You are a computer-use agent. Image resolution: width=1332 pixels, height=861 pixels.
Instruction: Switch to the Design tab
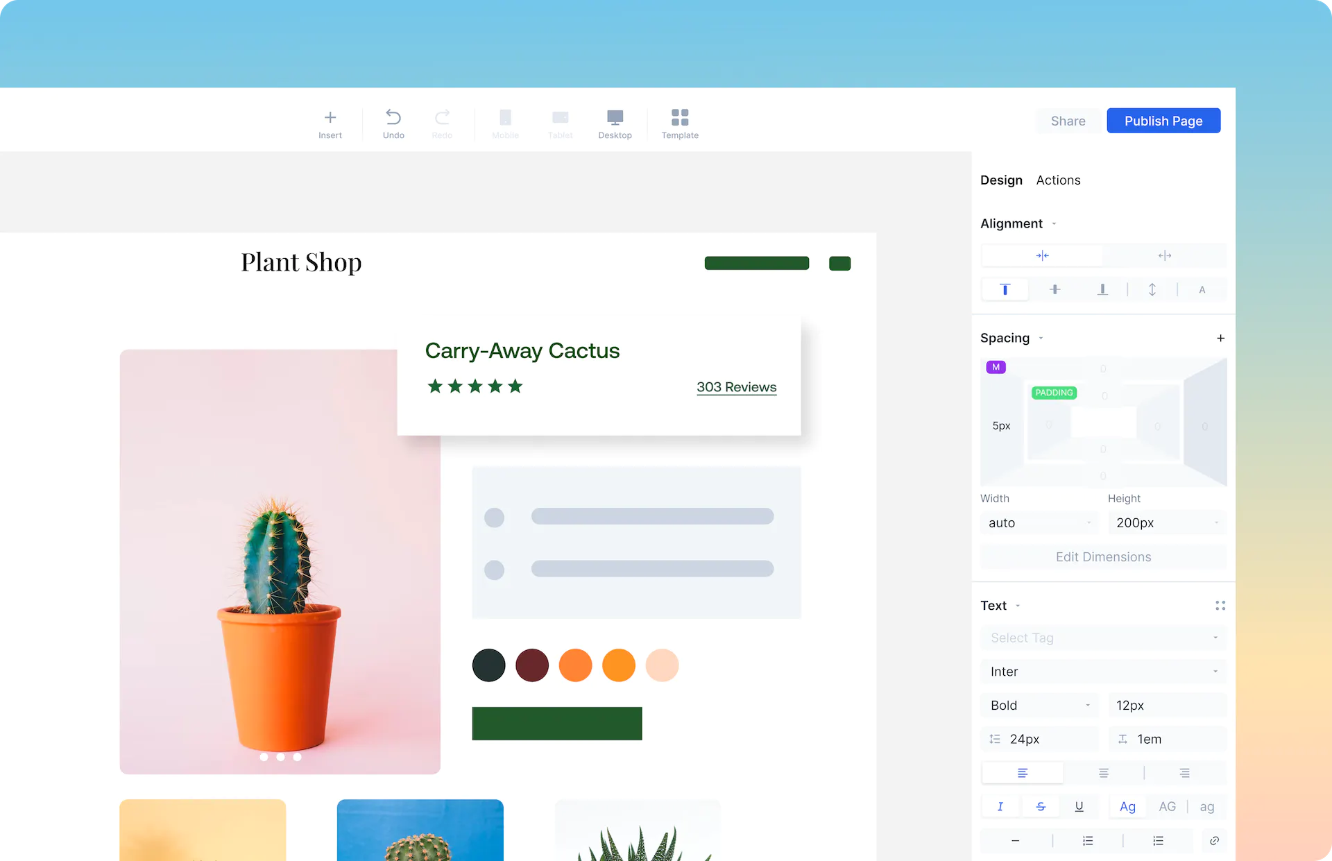pyautogui.click(x=1001, y=178)
